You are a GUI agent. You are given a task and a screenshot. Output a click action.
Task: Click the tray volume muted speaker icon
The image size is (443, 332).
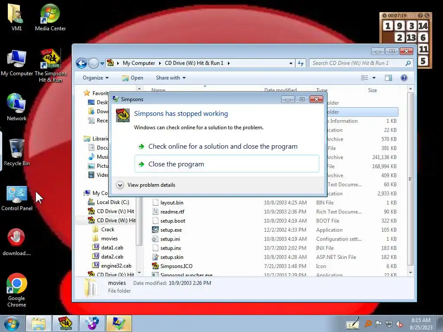point(399,324)
